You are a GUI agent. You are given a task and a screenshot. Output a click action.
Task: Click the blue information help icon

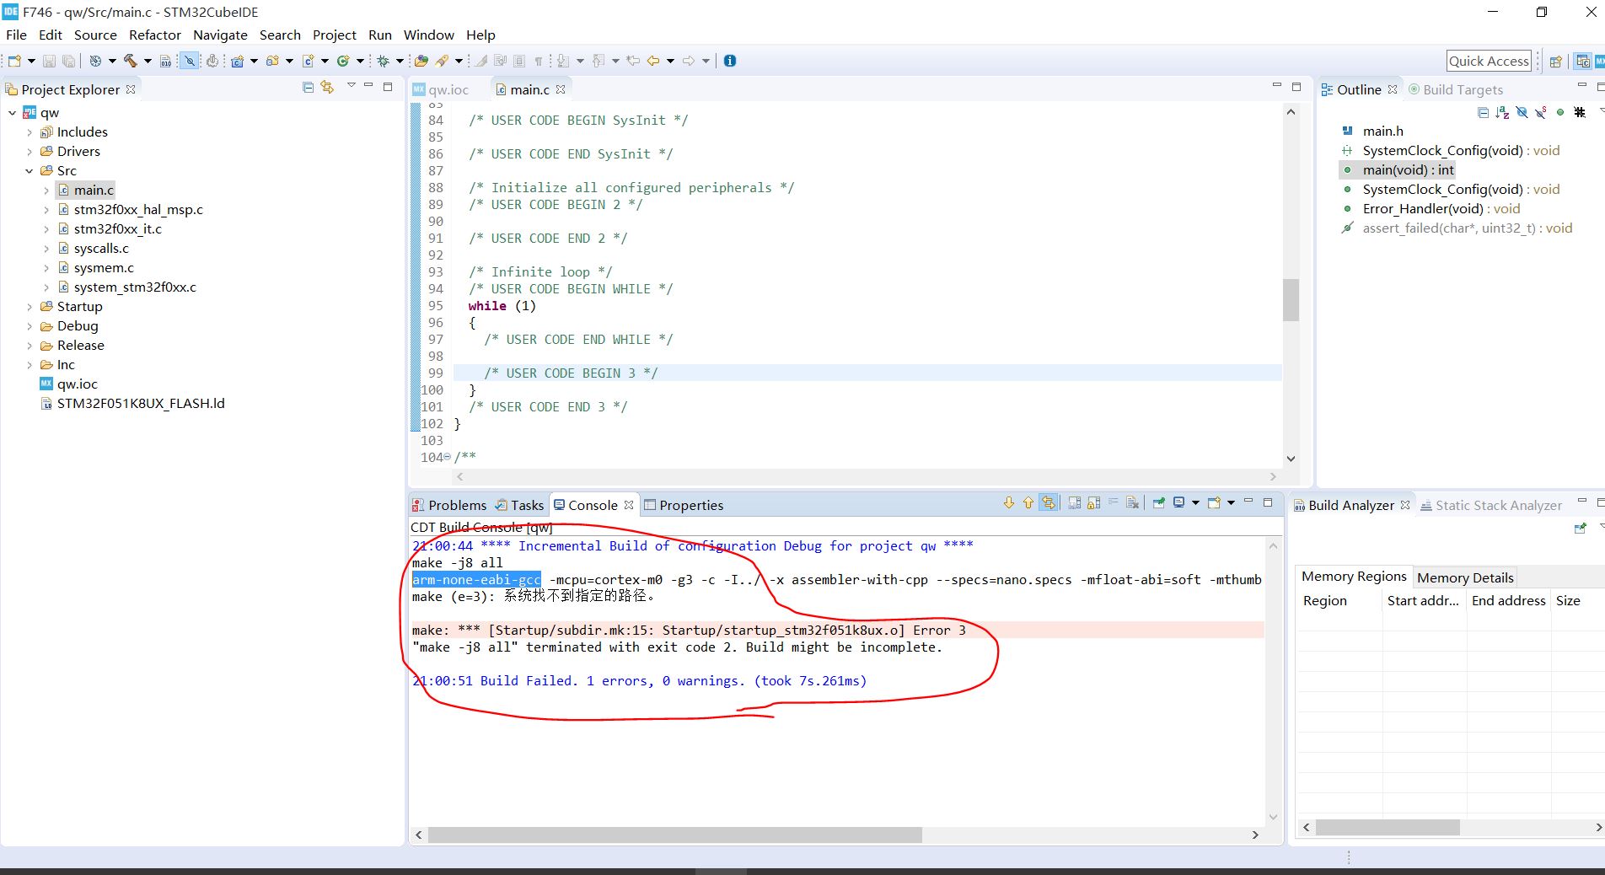[729, 61]
